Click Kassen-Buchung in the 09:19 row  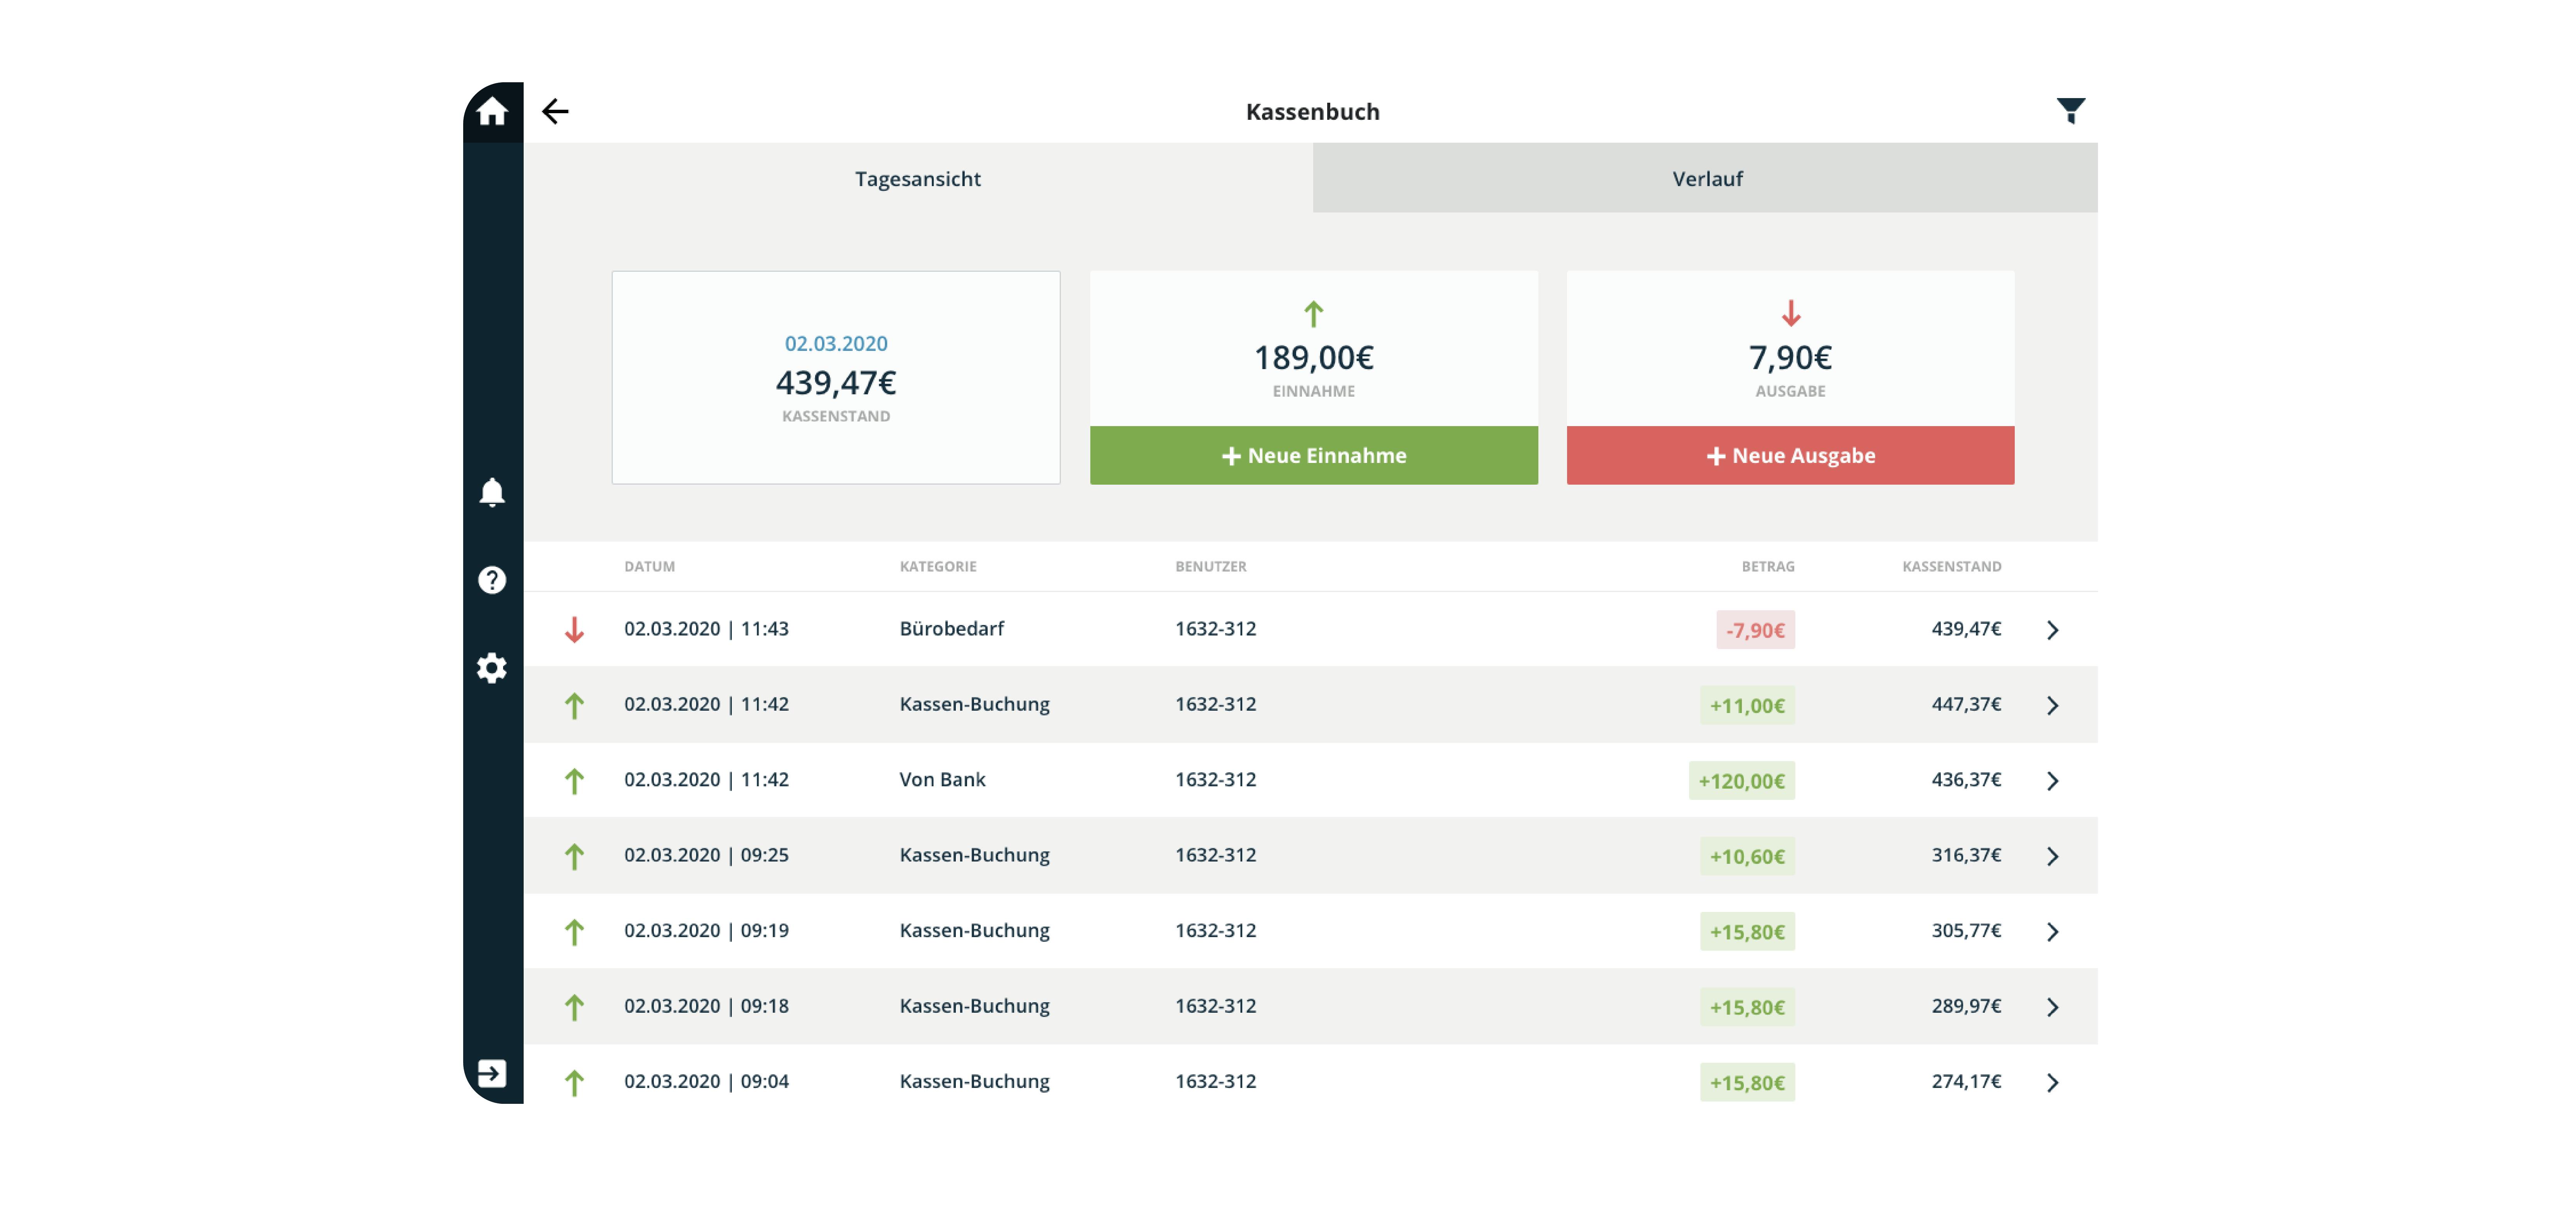point(974,930)
